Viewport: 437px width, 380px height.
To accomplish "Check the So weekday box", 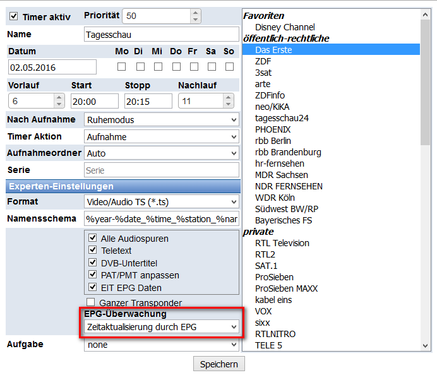I will point(229,66).
